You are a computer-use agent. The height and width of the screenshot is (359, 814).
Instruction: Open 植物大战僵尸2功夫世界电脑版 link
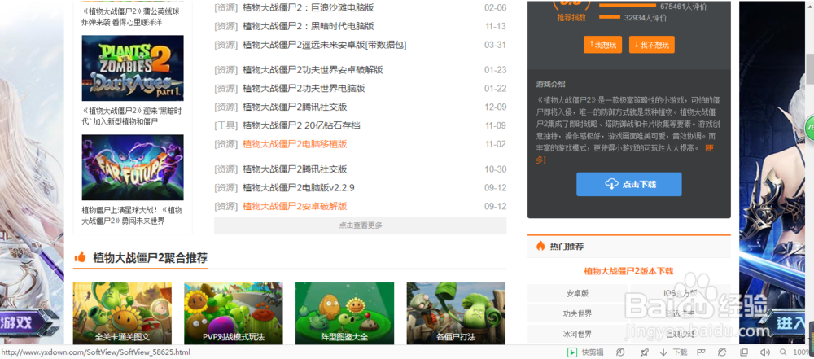point(304,89)
